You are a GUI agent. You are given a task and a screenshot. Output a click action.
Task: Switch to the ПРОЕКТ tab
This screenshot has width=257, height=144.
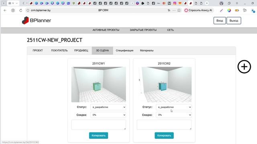coord(38,50)
